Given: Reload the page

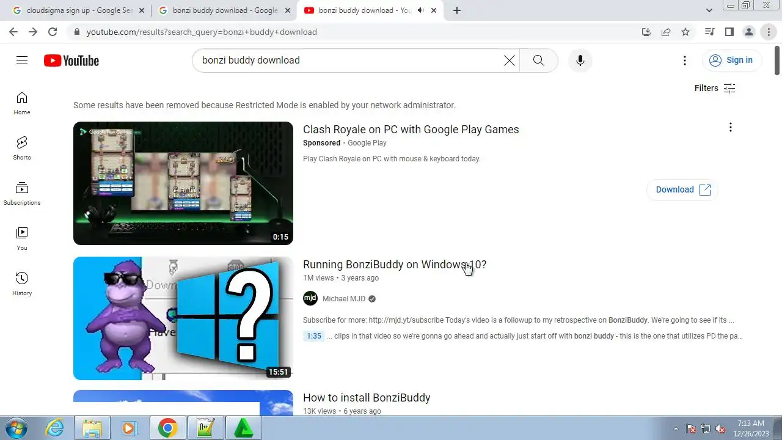Looking at the screenshot, I should point(53,32).
